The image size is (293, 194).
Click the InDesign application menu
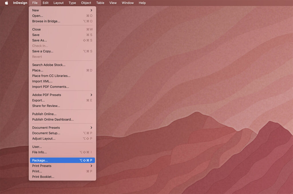tap(20, 3)
